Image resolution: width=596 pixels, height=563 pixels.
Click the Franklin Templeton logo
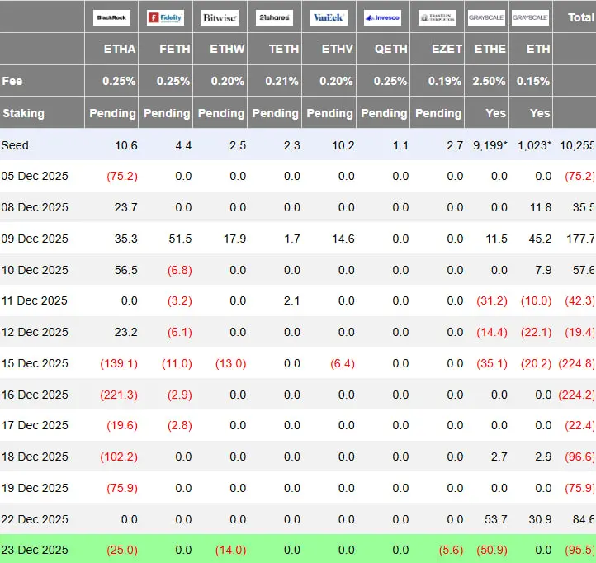point(437,17)
